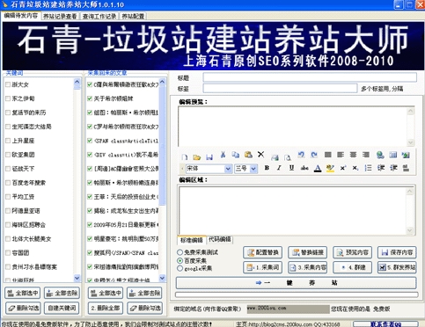Click keyword list scroll down arrow
425x327 pixels.
pyautogui.click(x=77, y=278)
